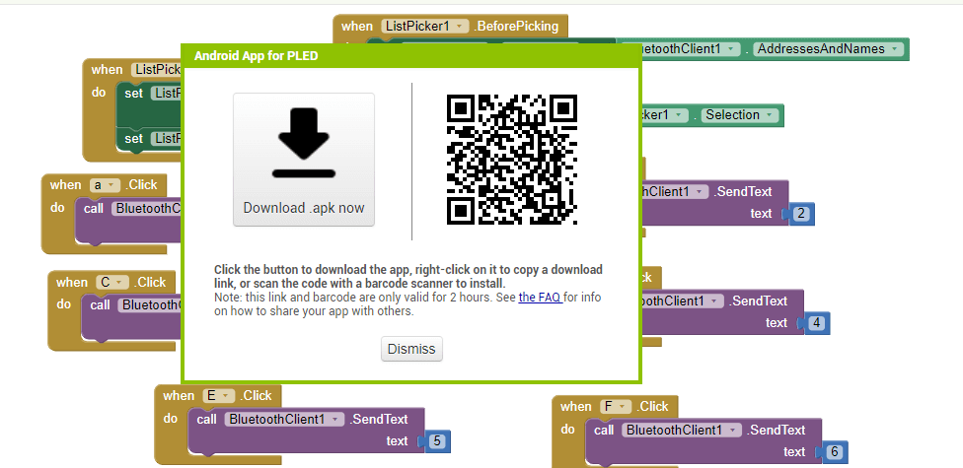This screenshot has width=963, height=468.
Task: Open the Selection property dropdown
Action: [771, 114]
